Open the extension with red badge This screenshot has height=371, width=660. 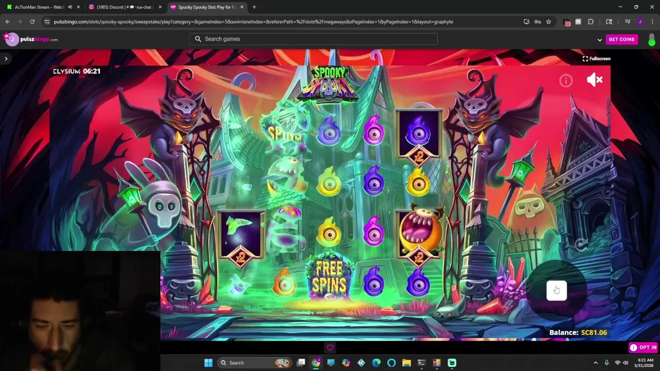(567, 22)
